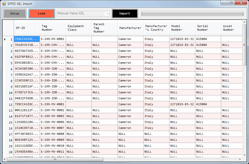Click NULL Manufacturer cell in row 17
The image size is (249, 164).
tap(130, 134)
